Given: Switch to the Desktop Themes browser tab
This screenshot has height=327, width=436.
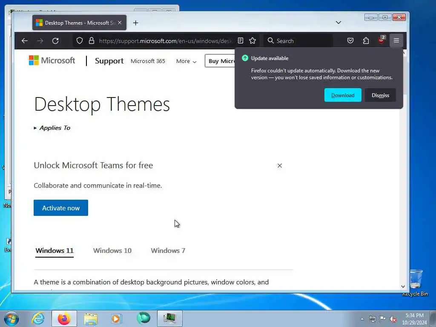Looking at the screenshot, I should point(79,23).
